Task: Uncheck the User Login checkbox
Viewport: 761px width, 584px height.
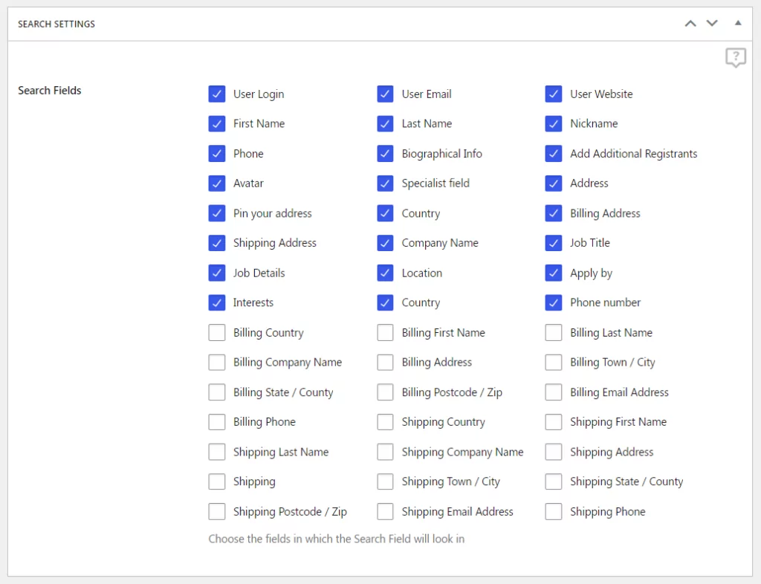Action: (x=217, y=94)
